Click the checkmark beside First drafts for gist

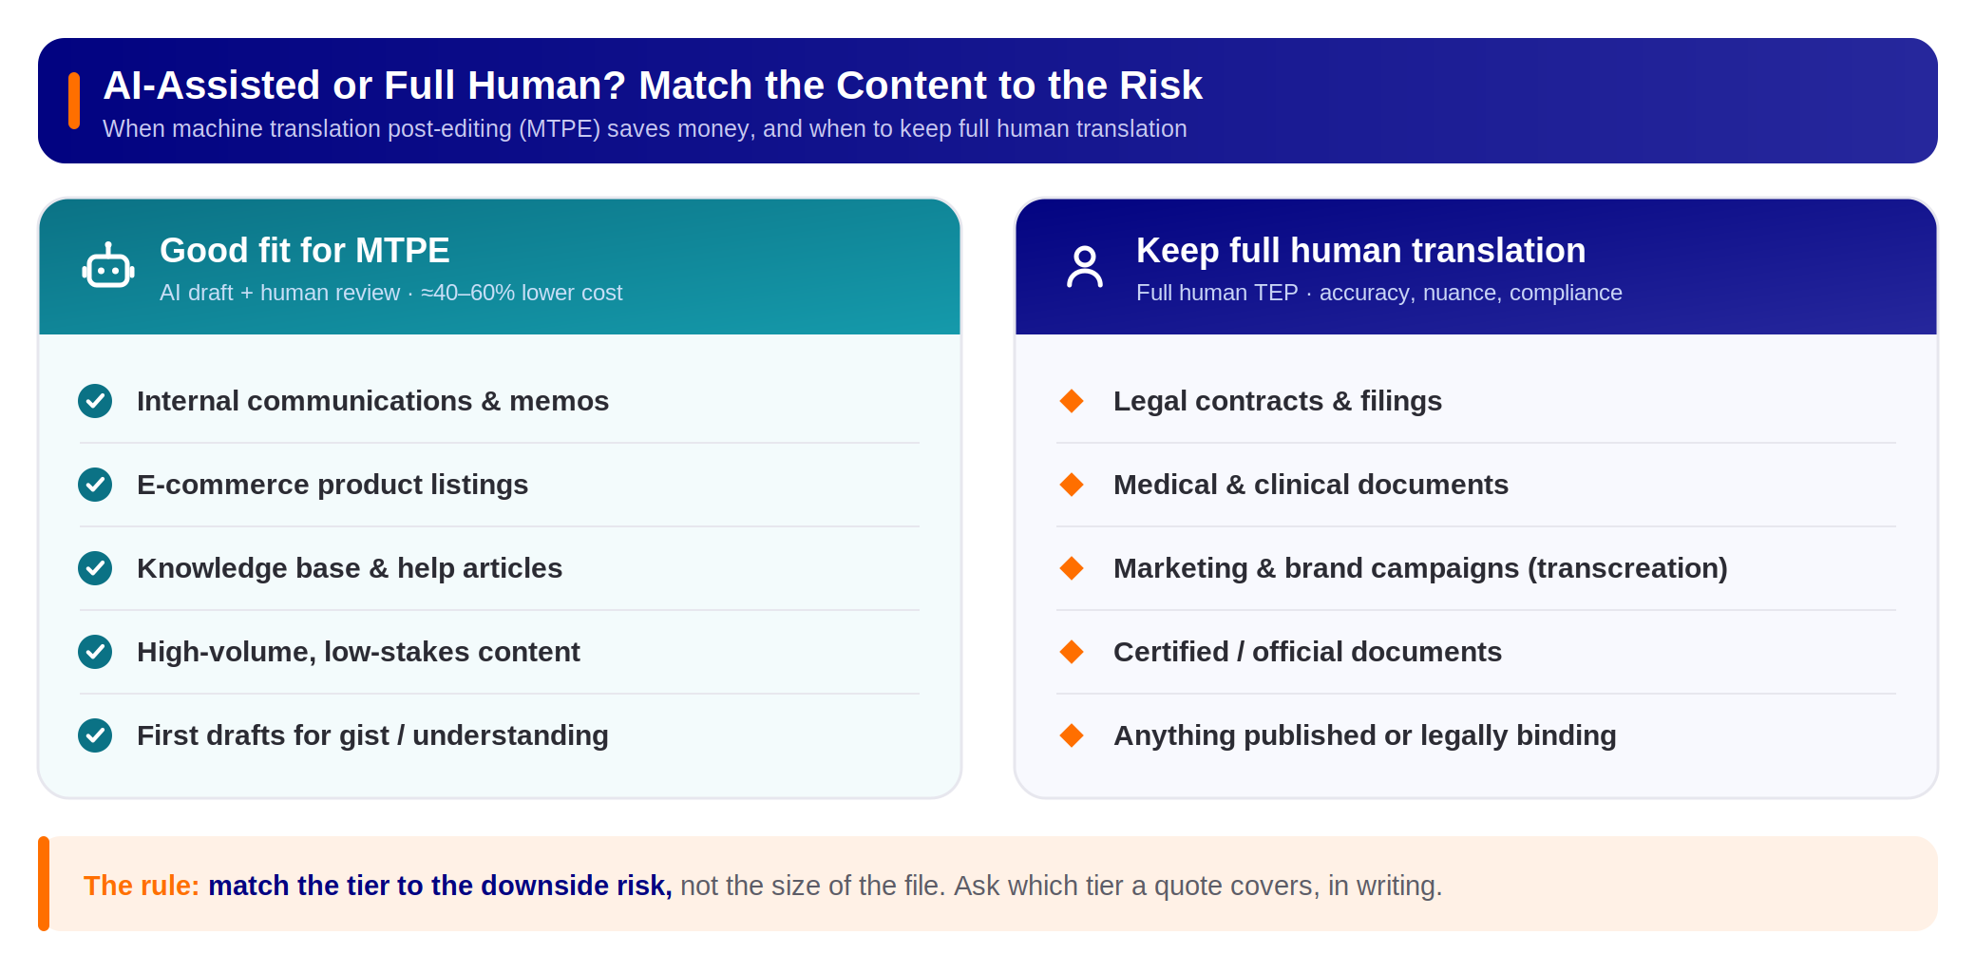(95, 735)
